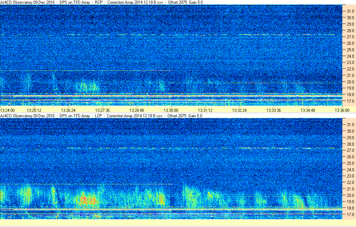Select the 13:31:12 time marker
This screenshot has height=227, width=356.
(x=205, y=110)
